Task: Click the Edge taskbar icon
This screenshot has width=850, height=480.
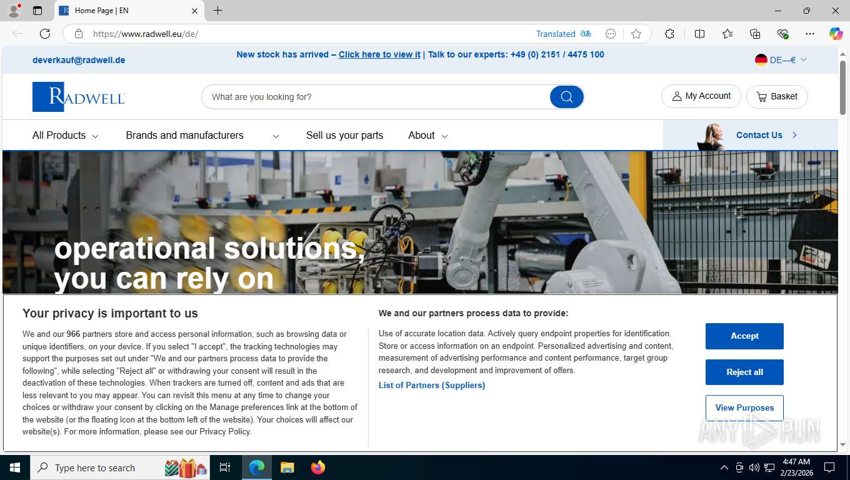Action: (x=257, y=467)
